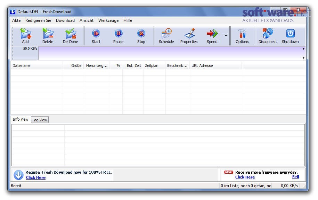
Task: Click the Speed toolbar icon
Action: point(212,36)
